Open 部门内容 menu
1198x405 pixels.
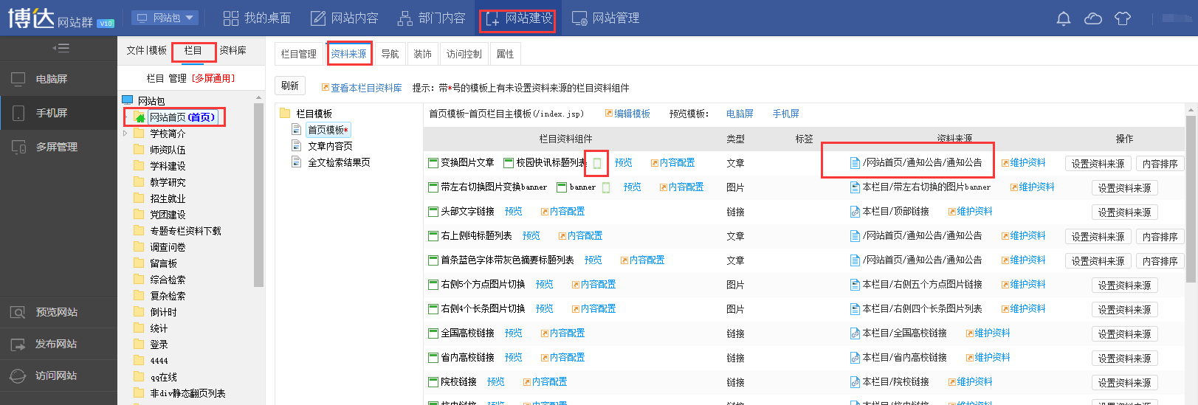pos(431,18)
